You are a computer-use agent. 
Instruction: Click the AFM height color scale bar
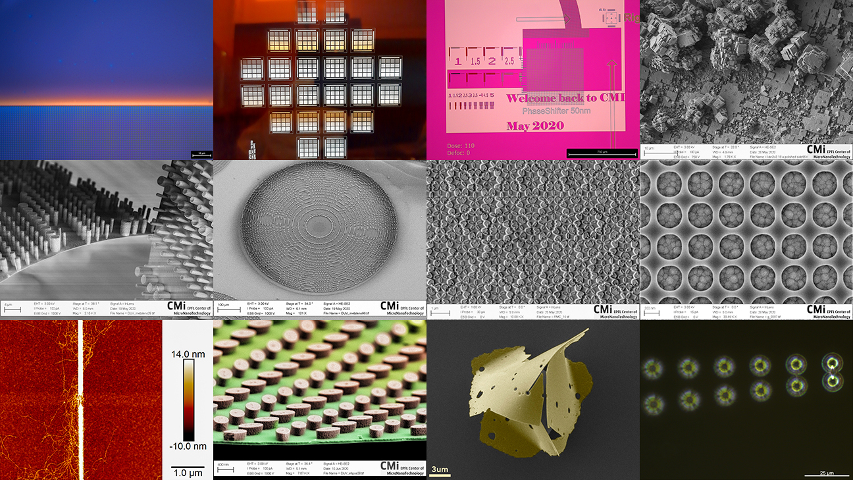pyautogui.click(x=188, y=399)
